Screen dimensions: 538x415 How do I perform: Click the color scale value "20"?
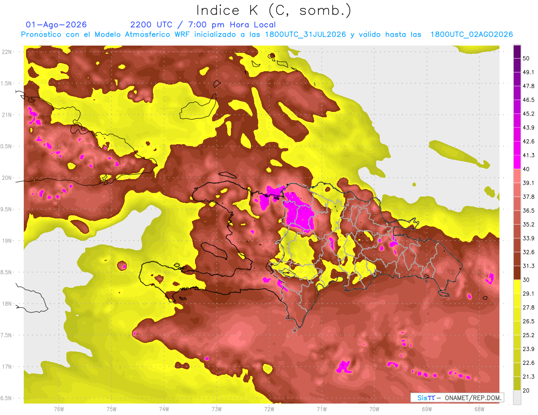526,390
